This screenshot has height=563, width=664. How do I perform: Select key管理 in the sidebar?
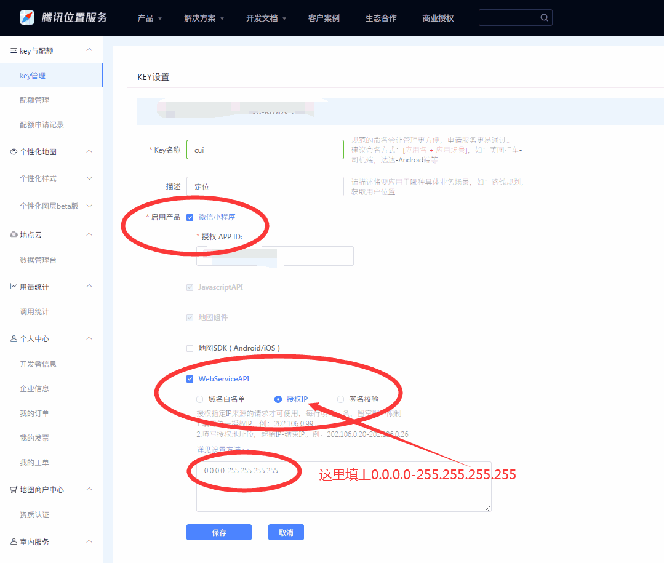(x=51, y=75)
